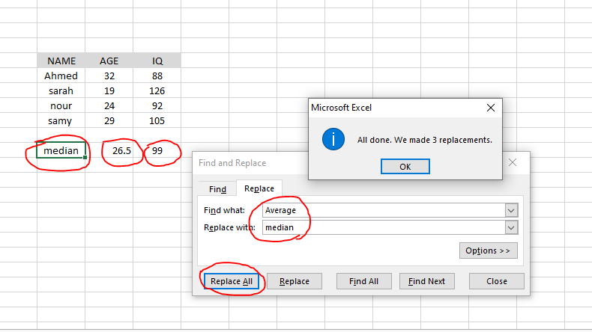Click the blue information icon in the message box
The width and height of the screenshot is (592, 332).
(333, 139)
